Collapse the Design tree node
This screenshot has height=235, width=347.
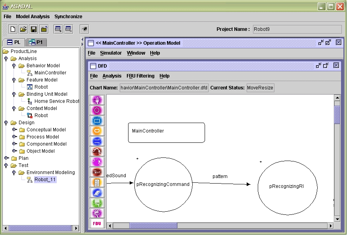6,122
